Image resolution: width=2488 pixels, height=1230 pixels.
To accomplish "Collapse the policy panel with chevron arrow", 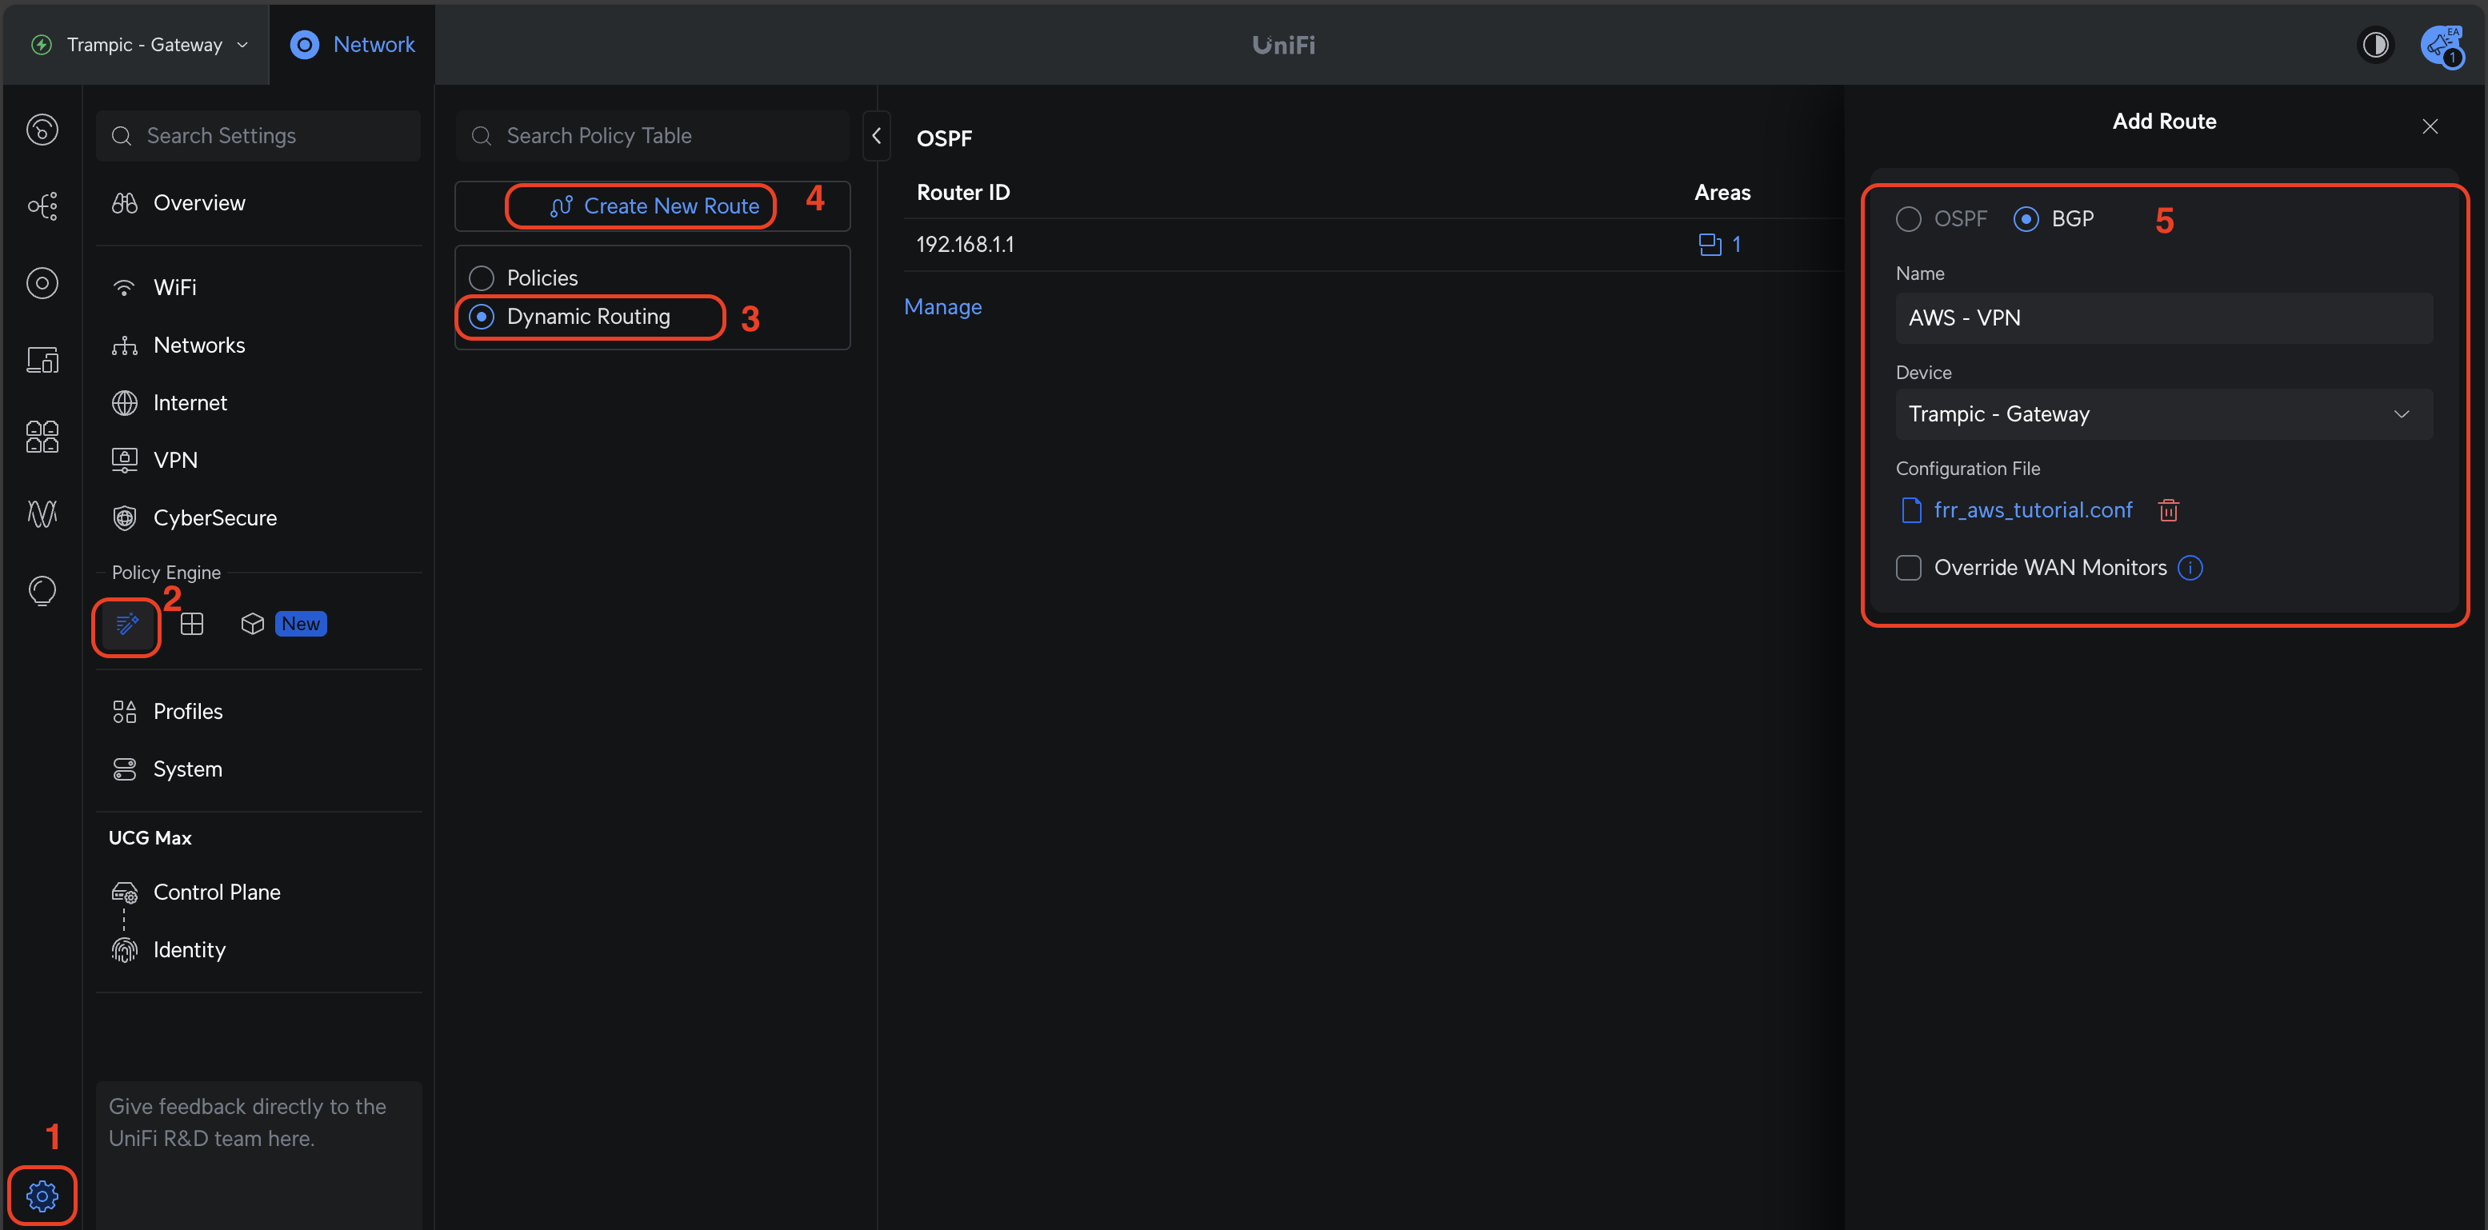I will [x=876, y=136].
